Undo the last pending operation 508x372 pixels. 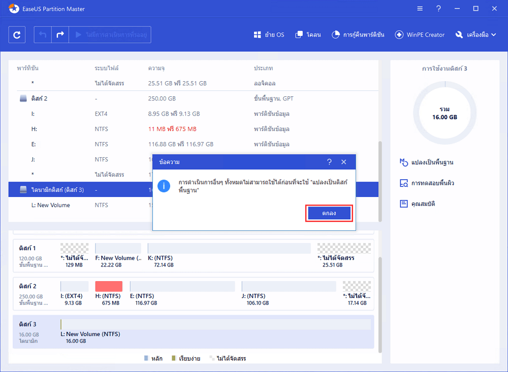pyautogui.click(x=43, y=35)
